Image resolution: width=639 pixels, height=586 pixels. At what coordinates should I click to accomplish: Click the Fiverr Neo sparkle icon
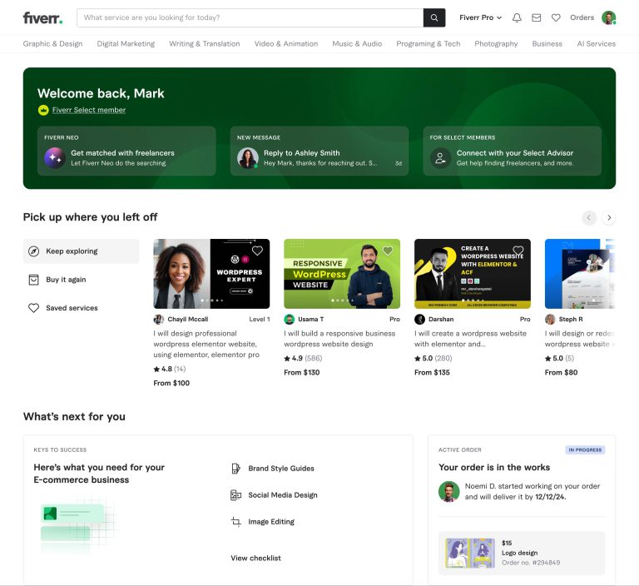coord(55,158)
